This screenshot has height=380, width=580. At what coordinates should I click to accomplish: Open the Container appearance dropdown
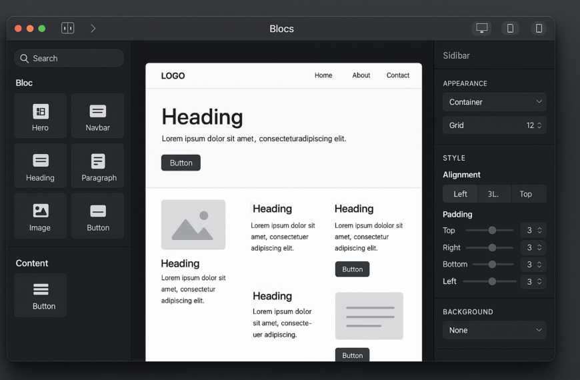coord(494,102)
